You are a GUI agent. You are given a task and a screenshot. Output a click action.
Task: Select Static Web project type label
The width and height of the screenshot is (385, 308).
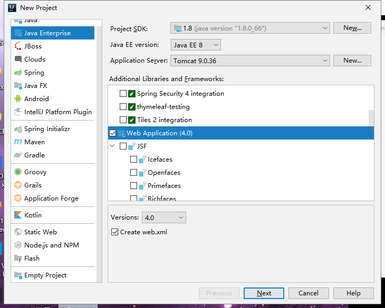41,232
